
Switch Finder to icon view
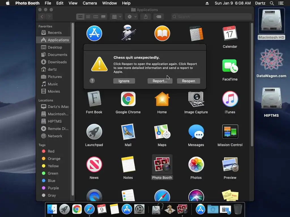(80, 17)
